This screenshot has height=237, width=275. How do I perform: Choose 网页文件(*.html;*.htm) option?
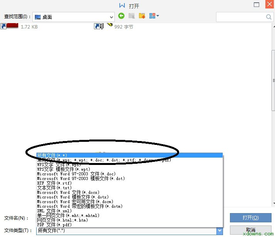pyautogui.click(x=130, y=220)
